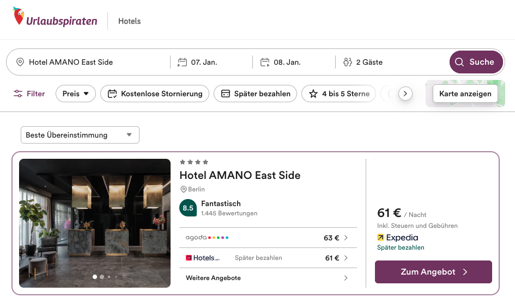Image resolution: width=515 pixels, height=304 pixels.
Task: Click the check-in calendar icon
Action: tap(183, 62)
